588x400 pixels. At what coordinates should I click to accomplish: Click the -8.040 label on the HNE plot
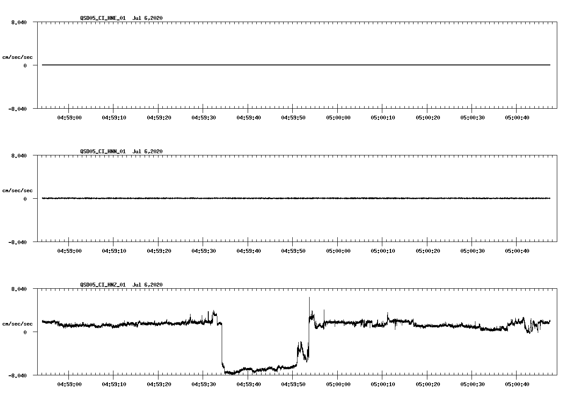(x=18, y=109)
